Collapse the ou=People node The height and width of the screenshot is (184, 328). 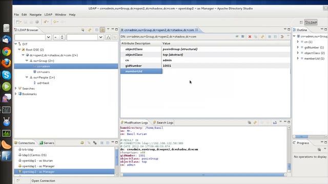coord(27,77)
